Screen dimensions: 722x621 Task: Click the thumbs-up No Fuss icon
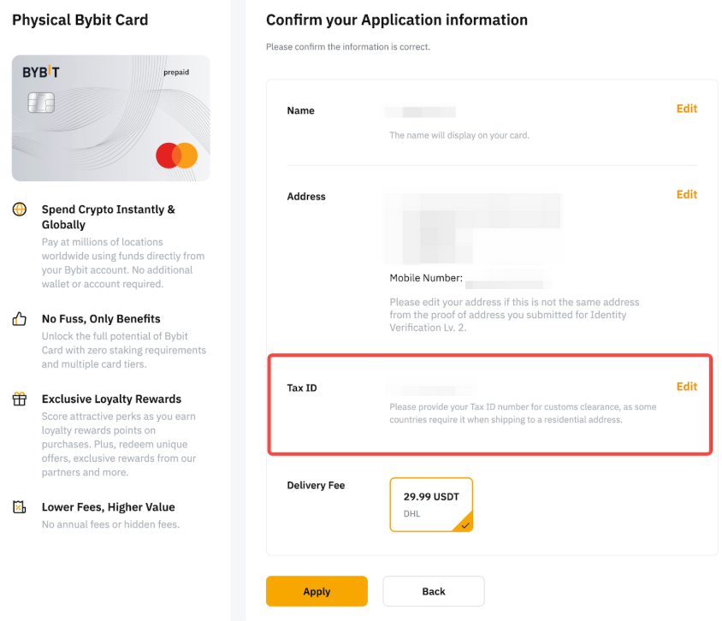[x=19, y=319]
